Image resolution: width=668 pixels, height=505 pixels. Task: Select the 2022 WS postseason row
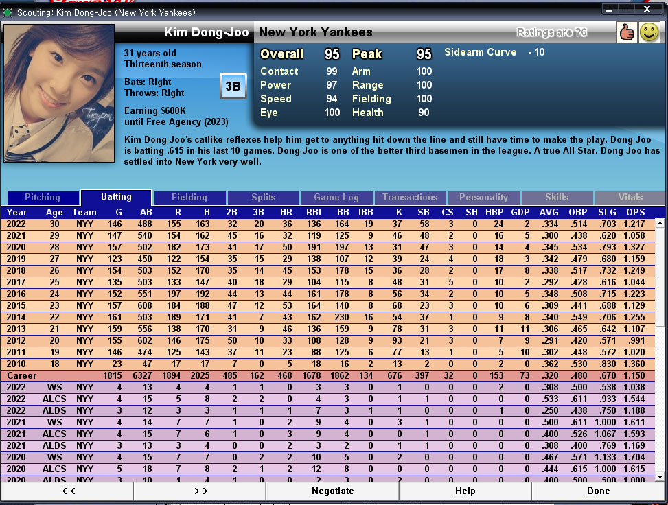coord(327,388)
